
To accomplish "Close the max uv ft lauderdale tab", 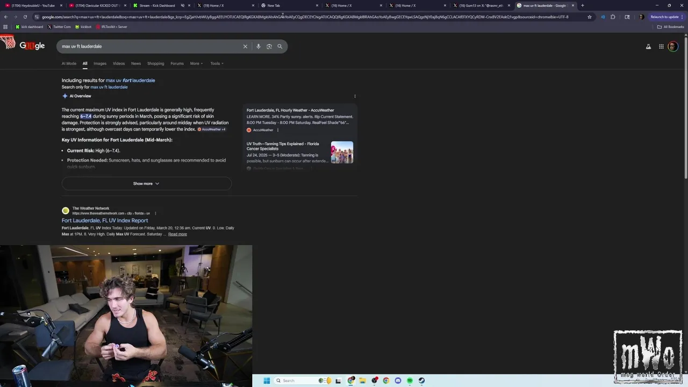I will click(573, 5).
